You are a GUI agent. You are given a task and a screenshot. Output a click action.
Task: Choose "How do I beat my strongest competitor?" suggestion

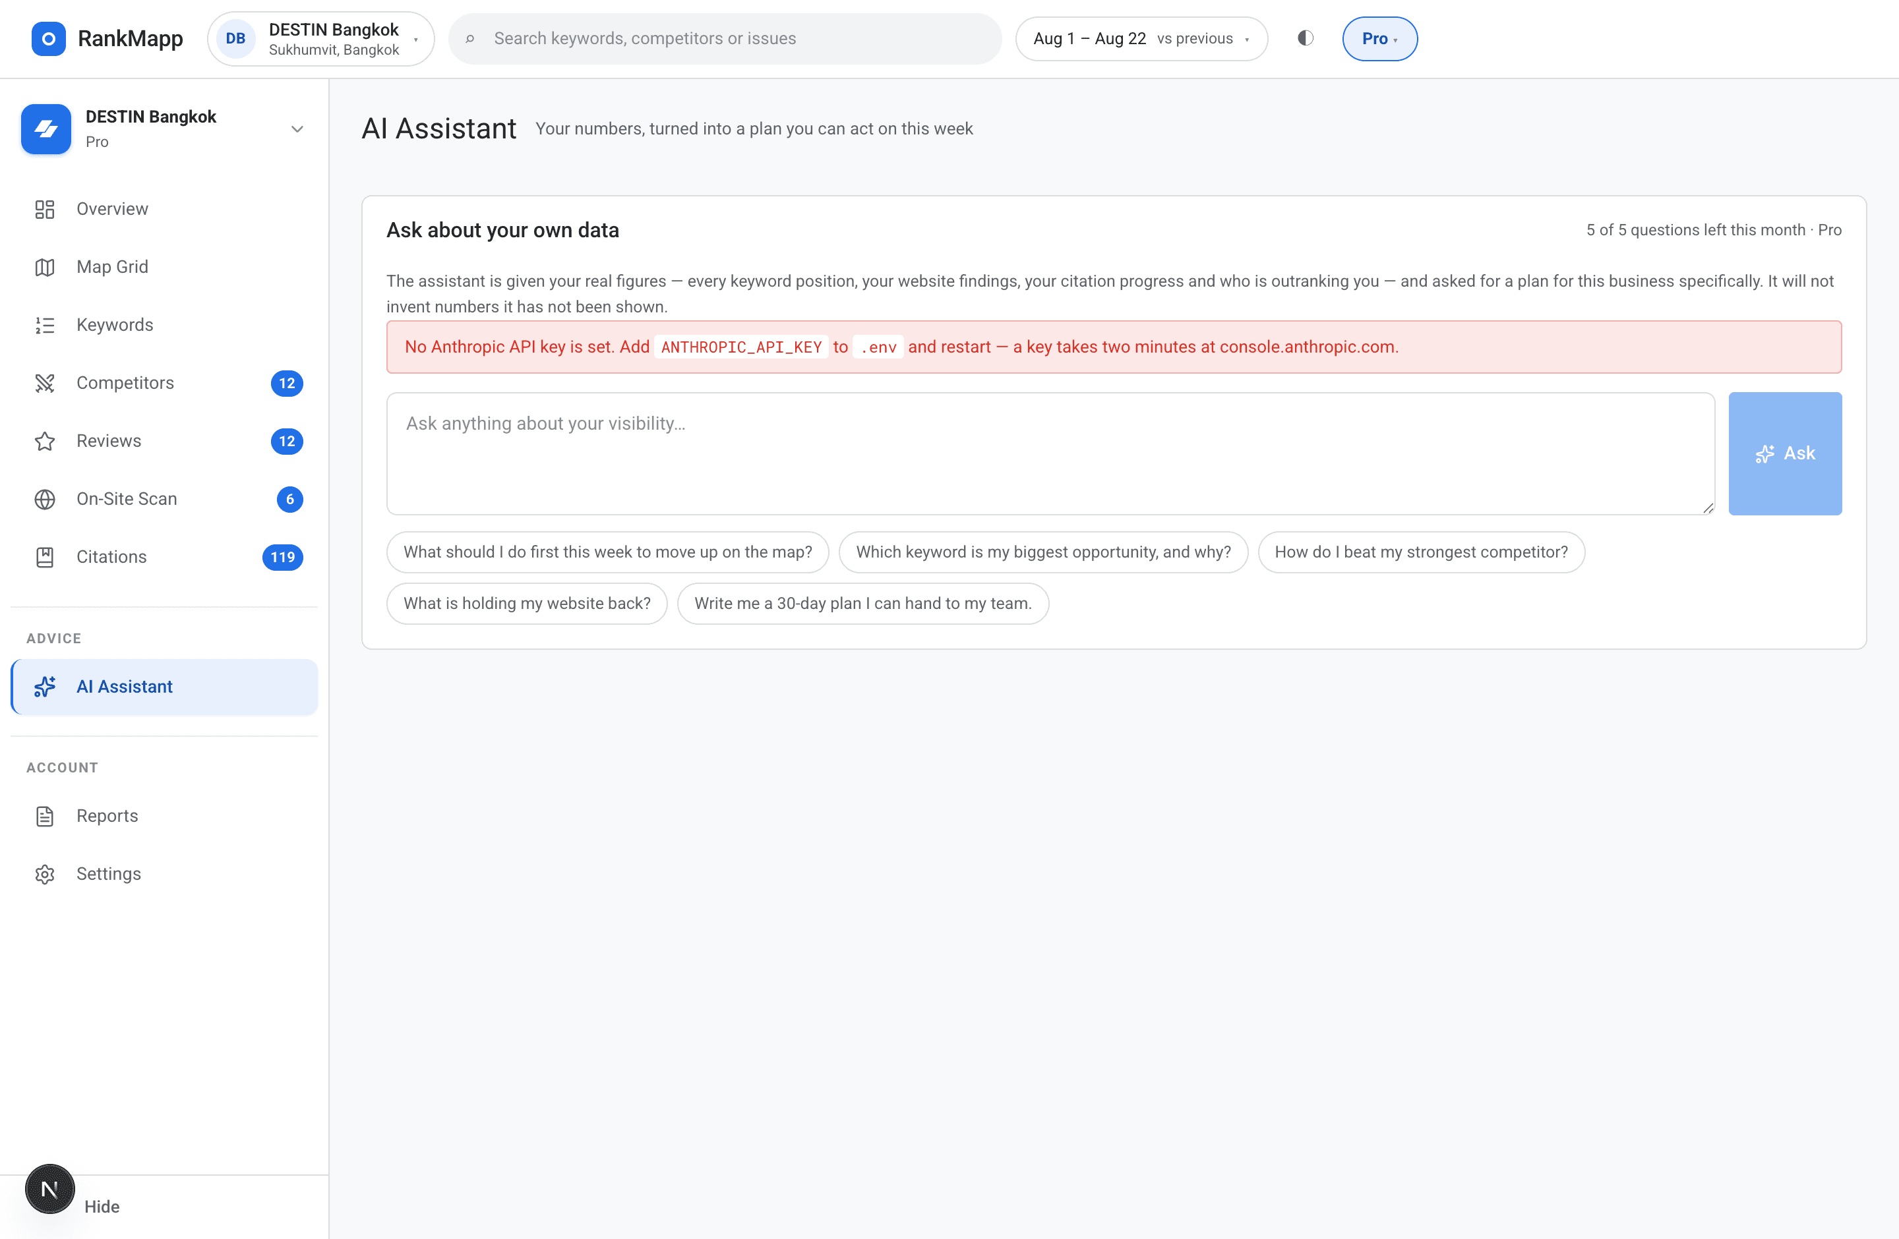[1421, 552]
